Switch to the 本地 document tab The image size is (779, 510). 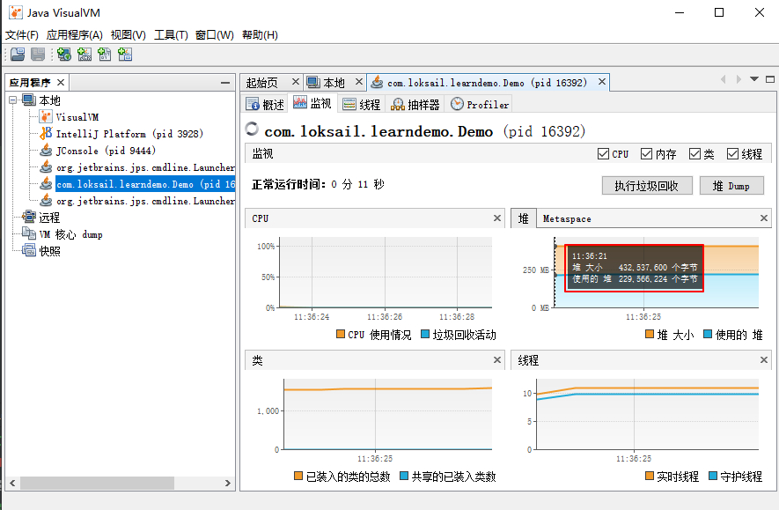tap(334, 83)
